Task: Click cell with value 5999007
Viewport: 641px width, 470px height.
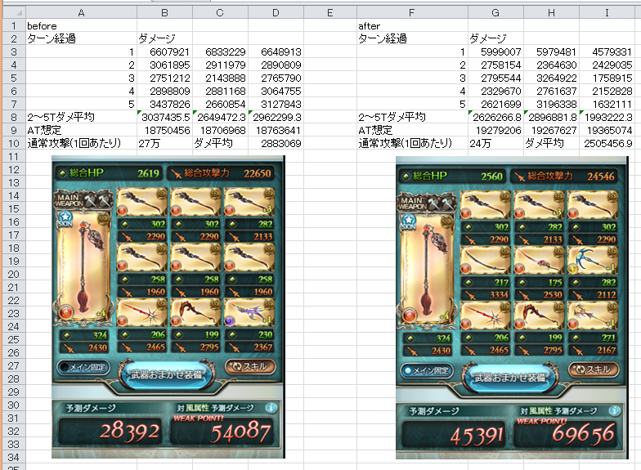Action: (495, 51)
